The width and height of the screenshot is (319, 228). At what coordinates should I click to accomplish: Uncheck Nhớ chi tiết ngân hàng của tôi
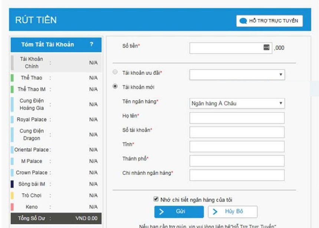(156, 199)
